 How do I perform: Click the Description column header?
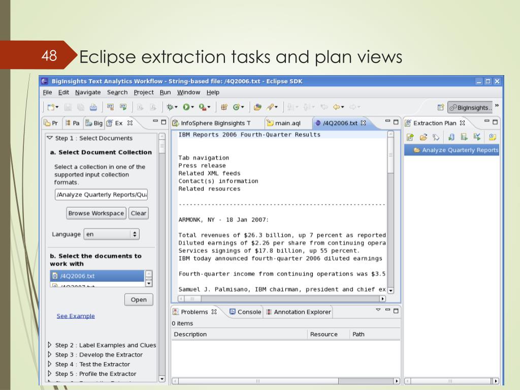coord(240,334)
